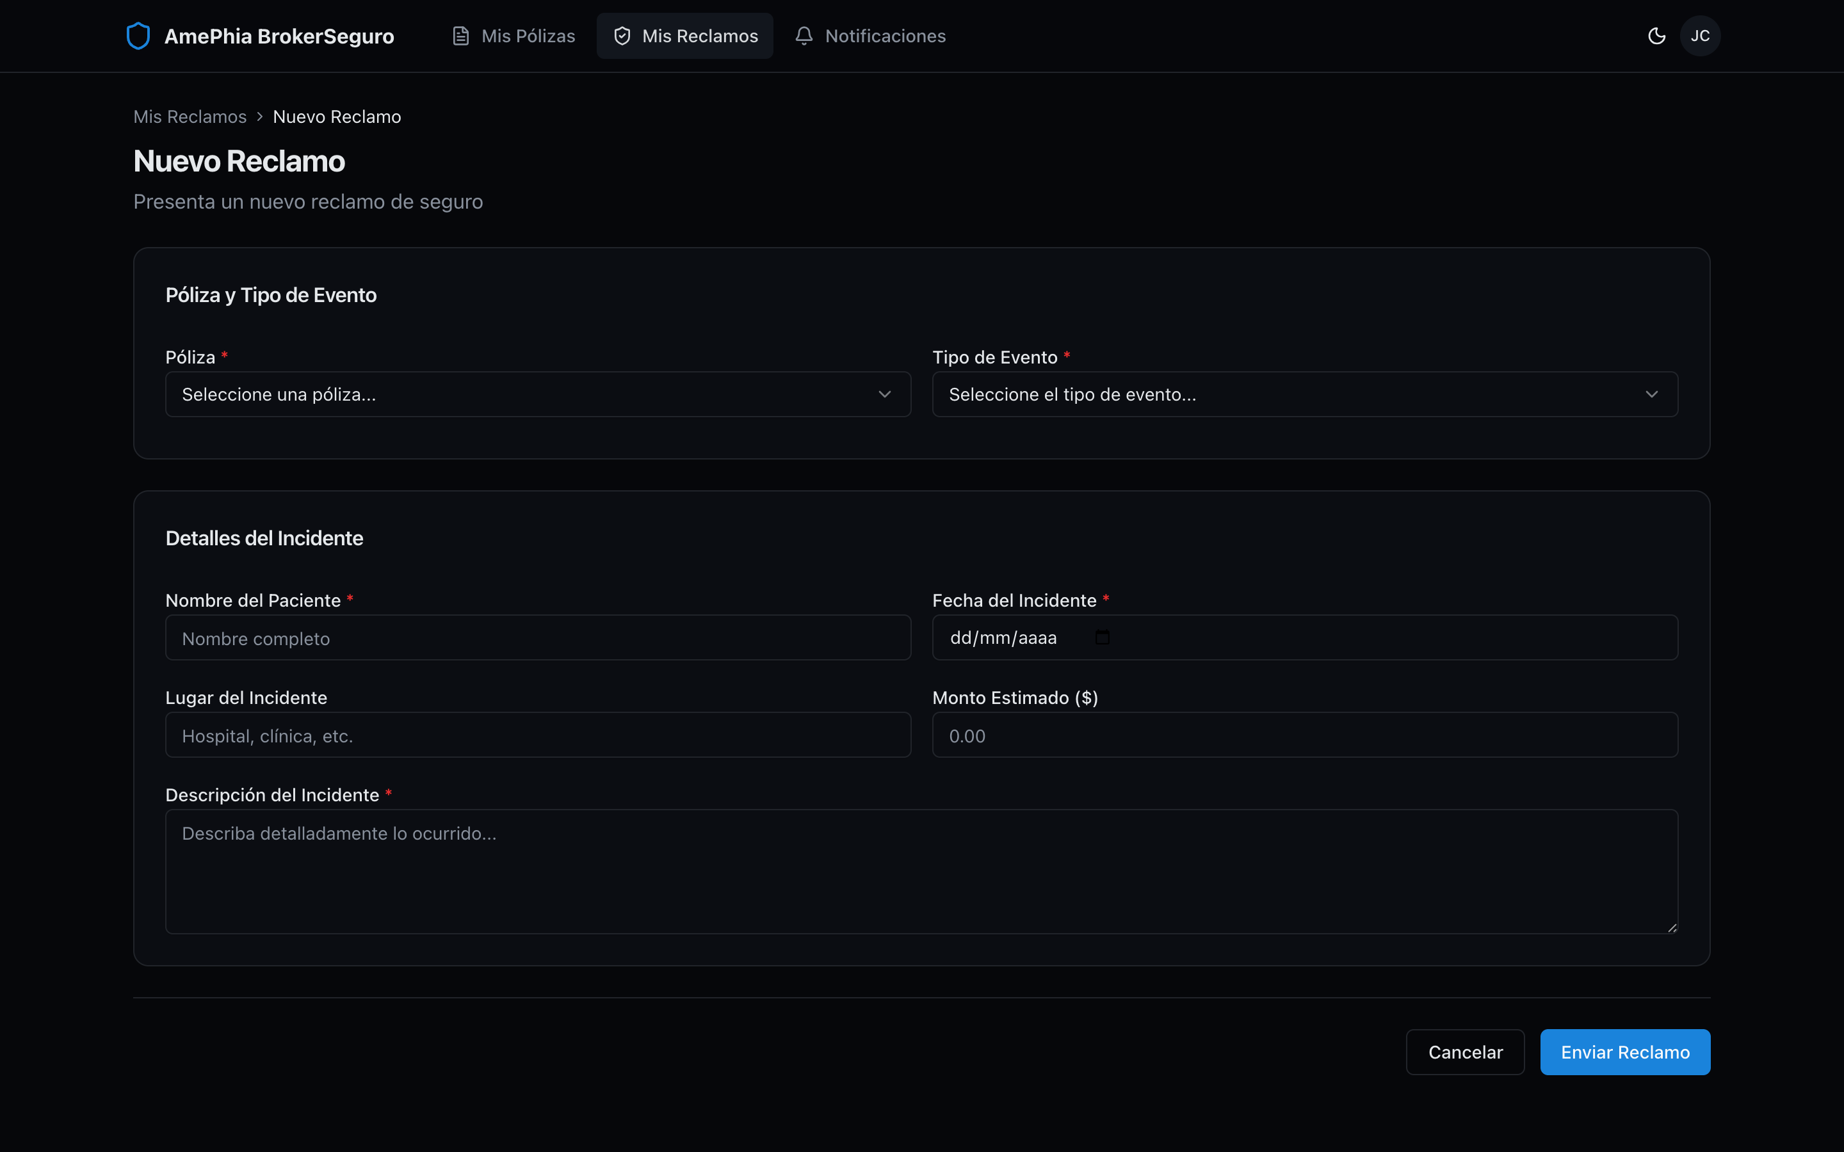Switch to Mis Reclamos tab
1844x1152 pixels.
pos(685,36)
